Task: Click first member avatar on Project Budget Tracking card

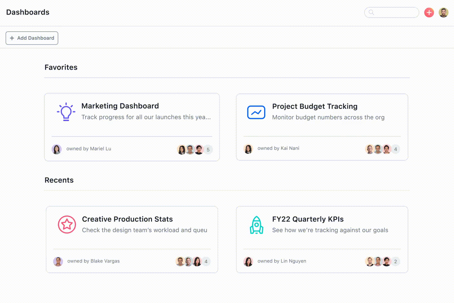Action: pos(370,149)
